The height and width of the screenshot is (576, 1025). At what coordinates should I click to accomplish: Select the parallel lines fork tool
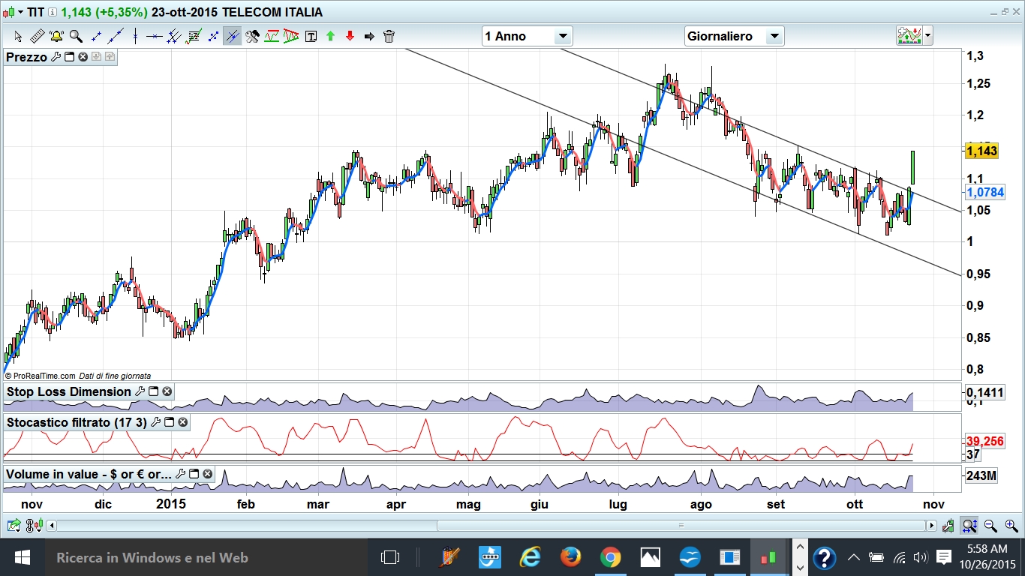coord(174,36)
